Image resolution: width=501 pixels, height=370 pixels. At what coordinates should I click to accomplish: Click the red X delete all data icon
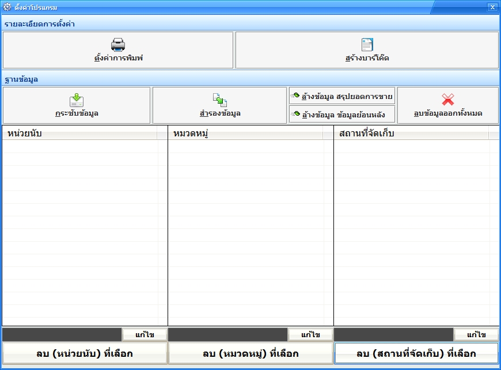(x=447, y=100)
